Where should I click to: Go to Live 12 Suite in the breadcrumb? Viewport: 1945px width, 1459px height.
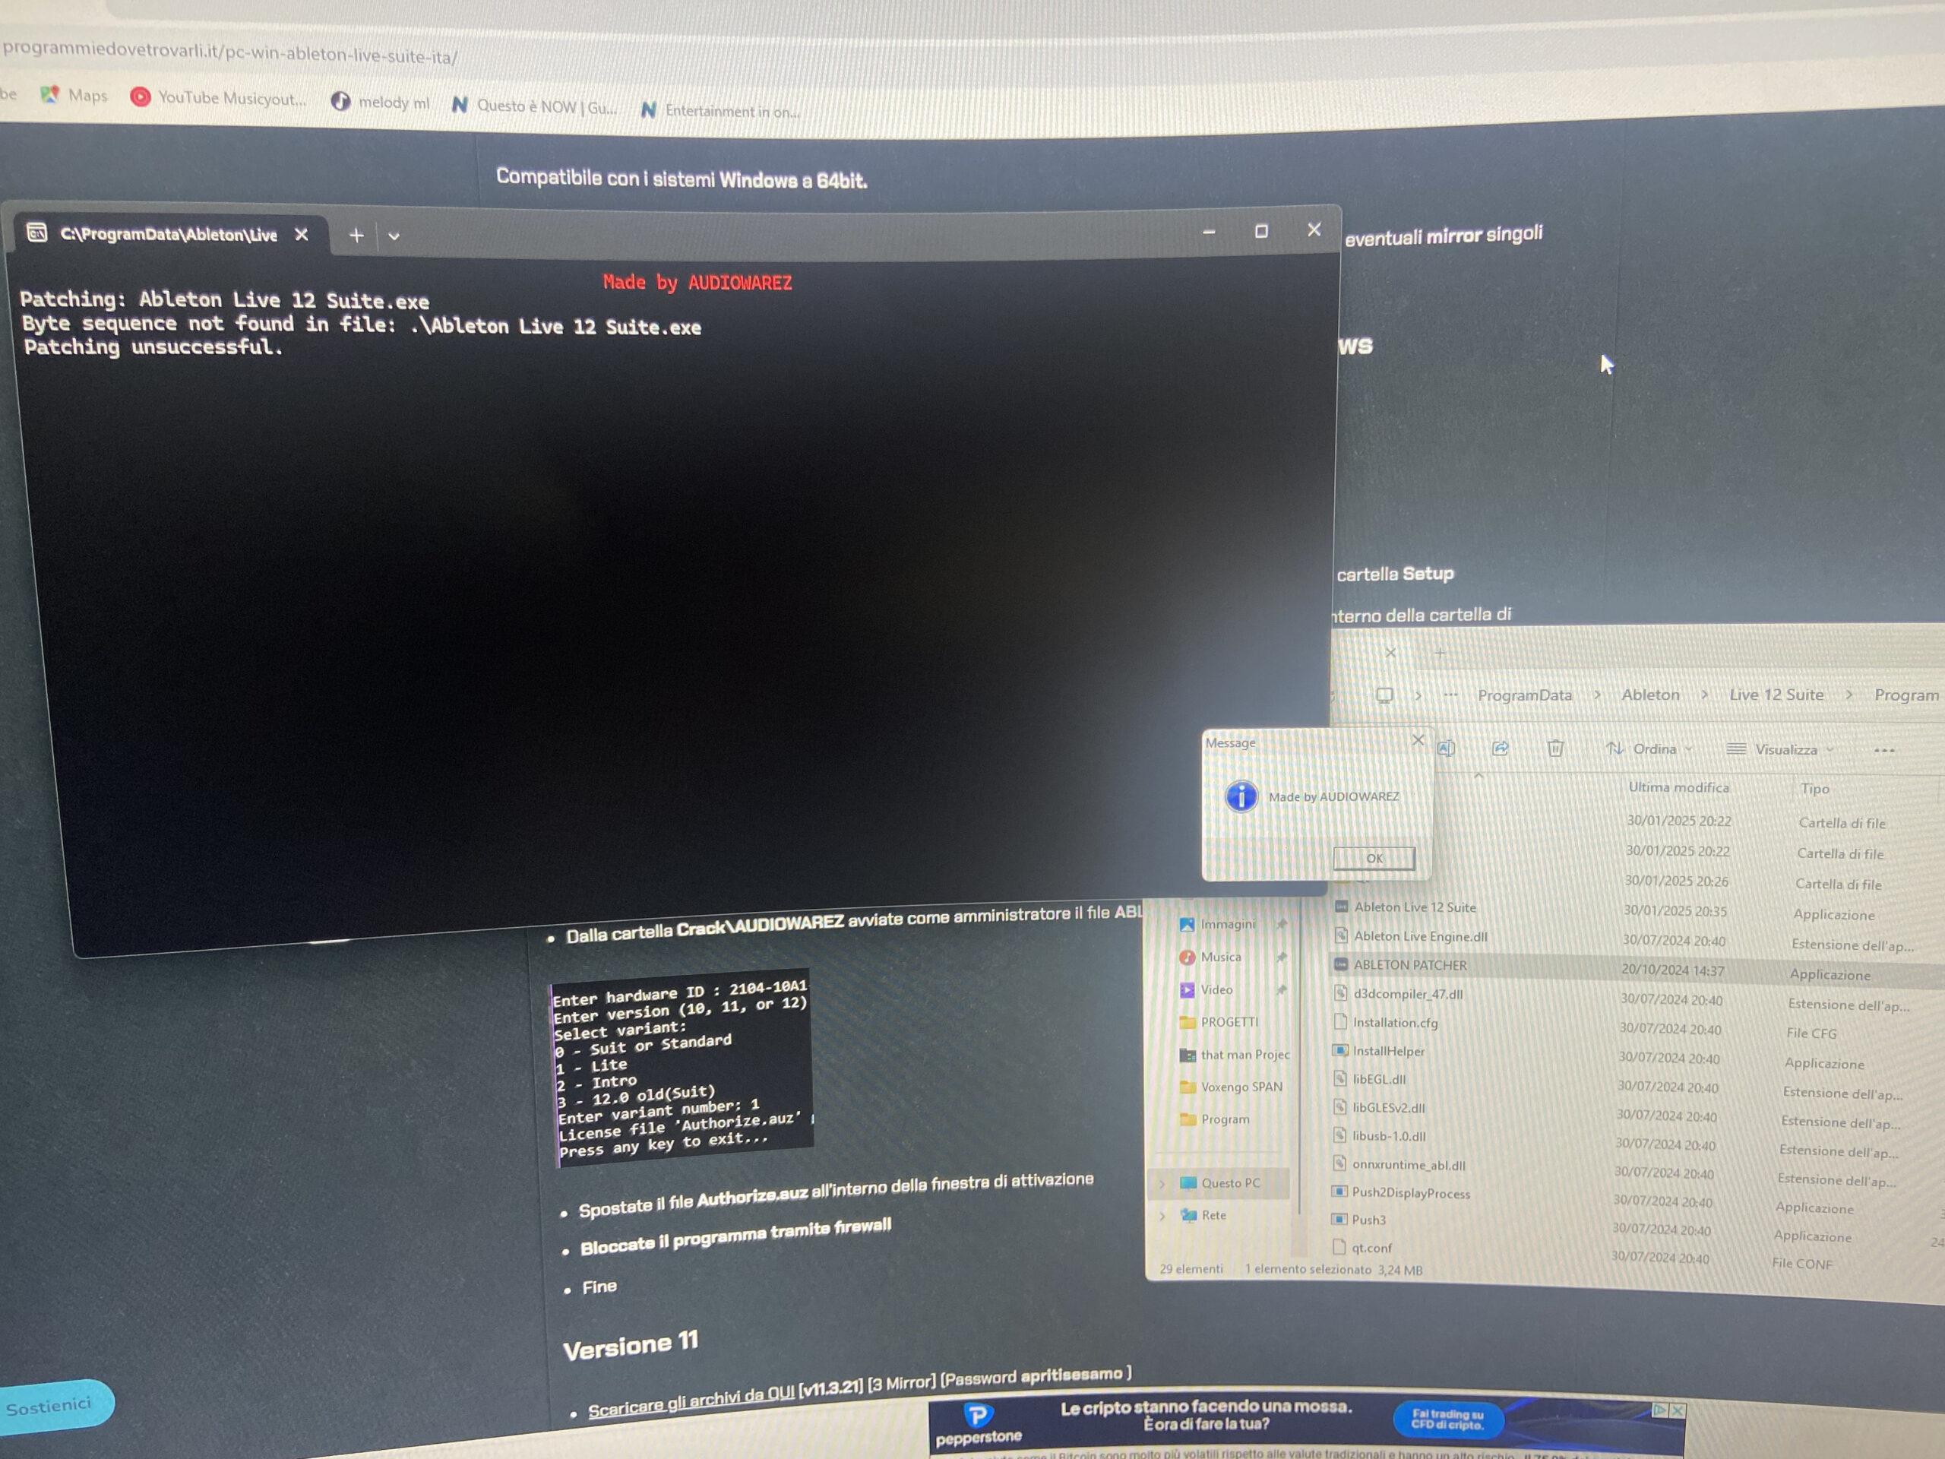point(1776,695)
